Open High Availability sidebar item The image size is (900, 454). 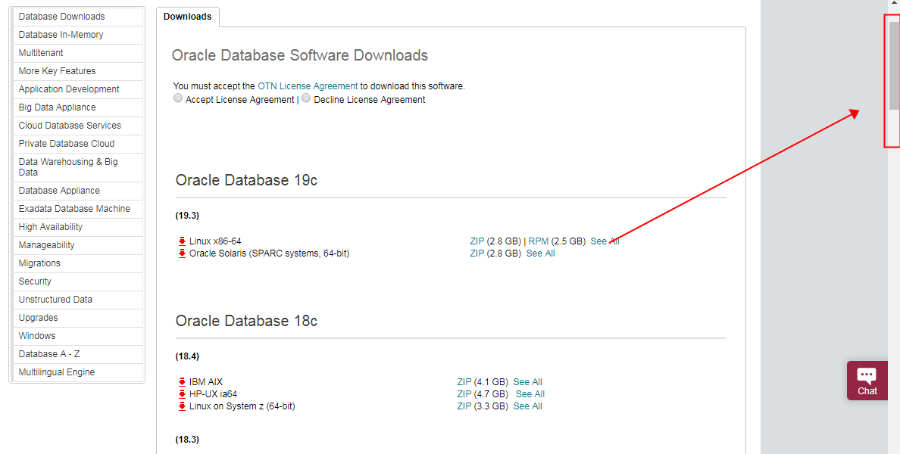tap(78, 227)
